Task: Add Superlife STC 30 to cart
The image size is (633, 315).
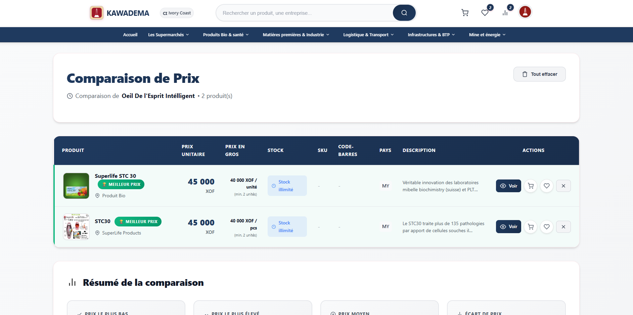Action: tap(530, 186)
